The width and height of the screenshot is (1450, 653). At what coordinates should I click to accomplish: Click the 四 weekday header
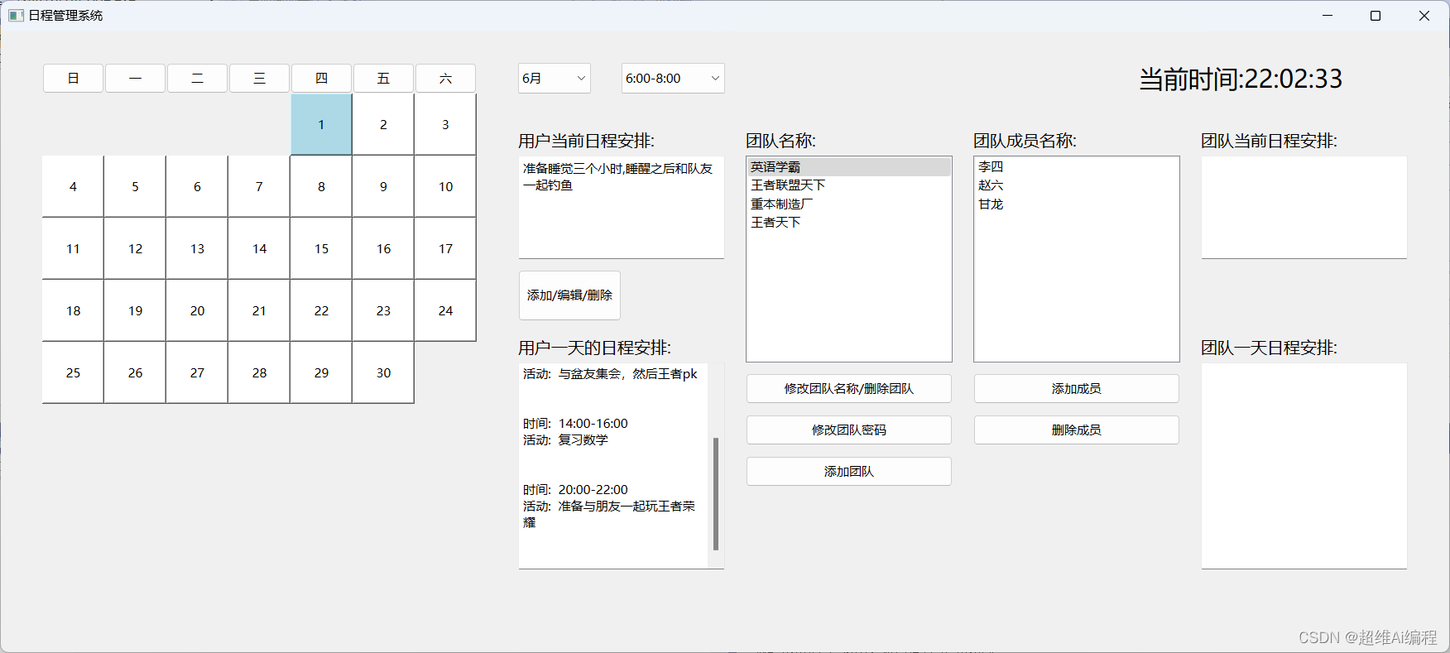pos(321,79)
